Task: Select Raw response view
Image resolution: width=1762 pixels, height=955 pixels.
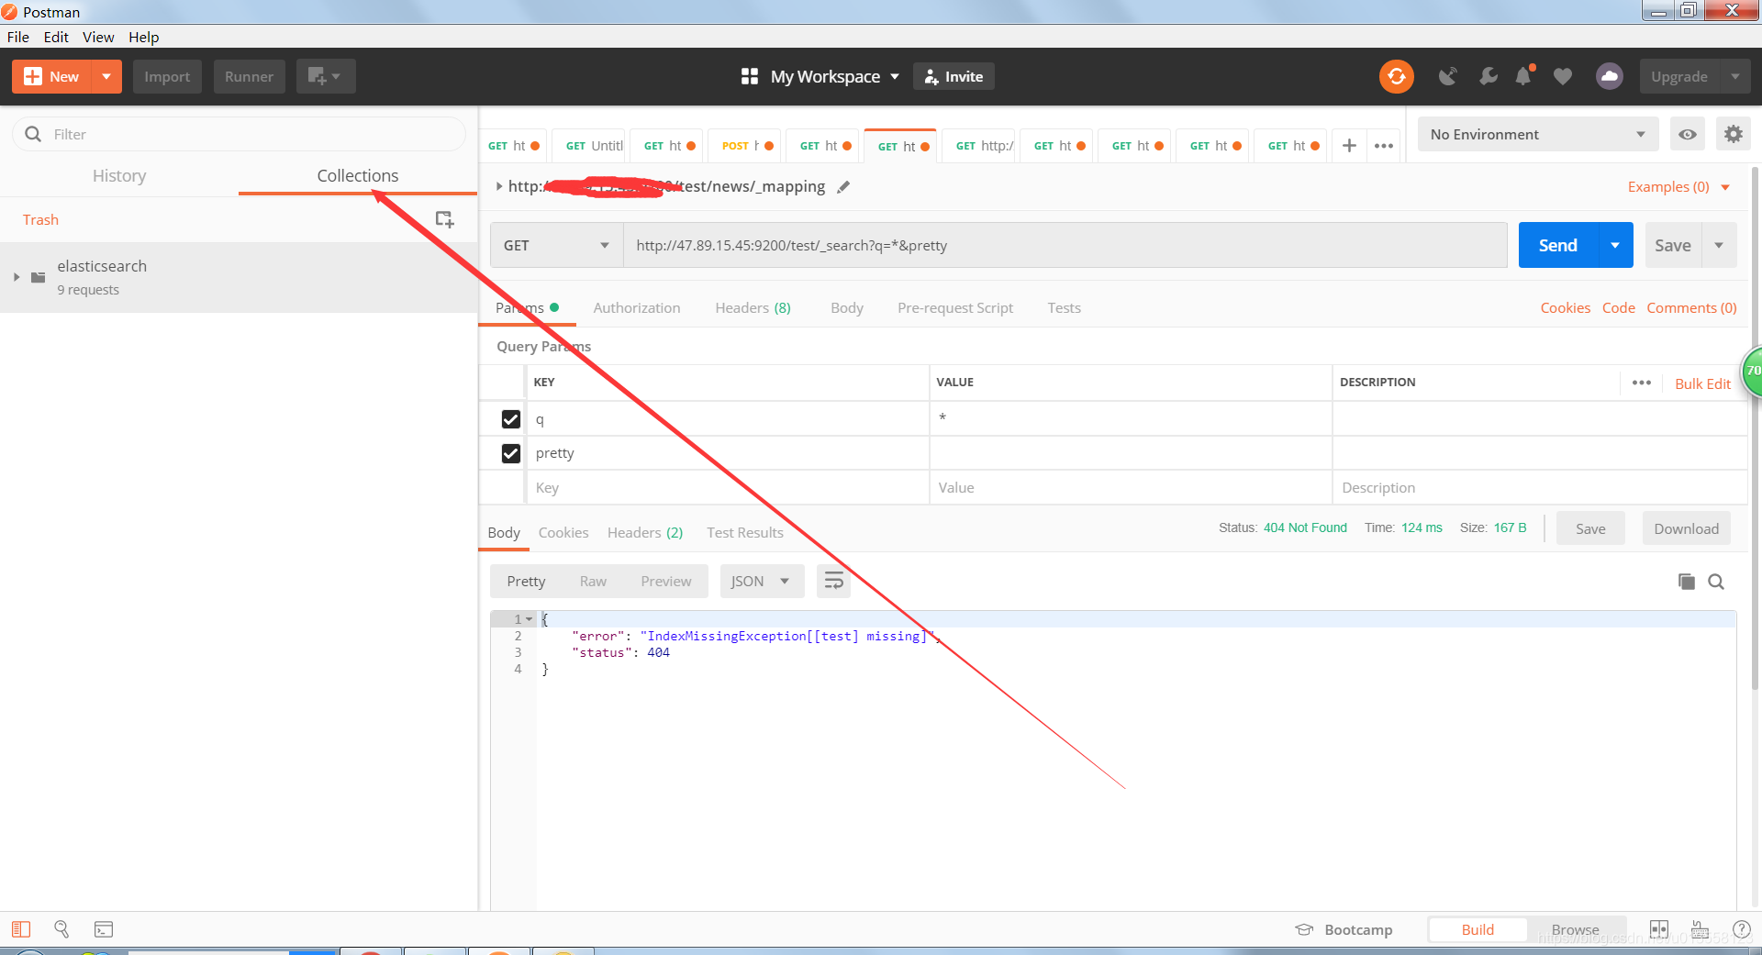Action: pyautogui.click(x=593, y=581)
